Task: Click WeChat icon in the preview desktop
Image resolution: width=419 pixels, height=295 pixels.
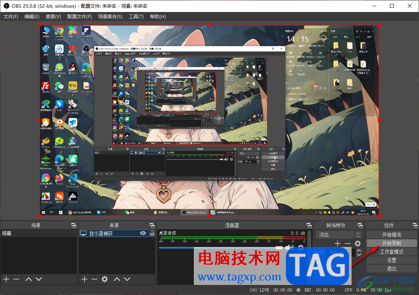Action: [x=59, y=87]
